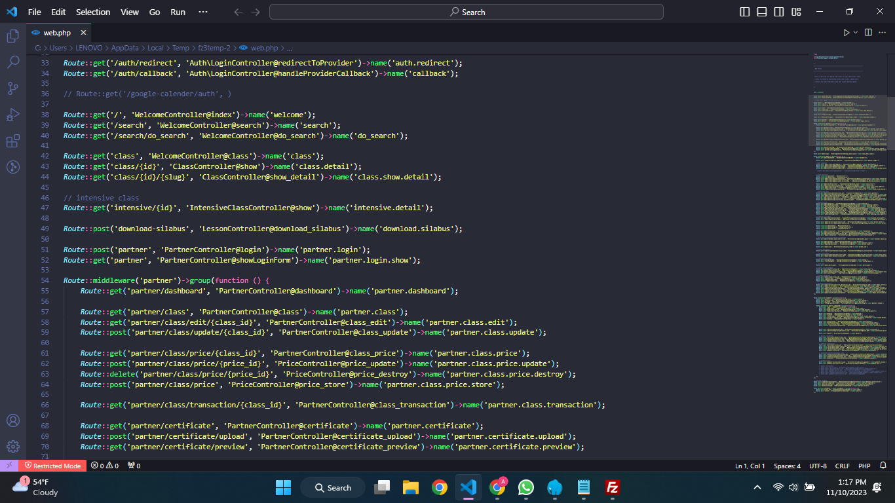Click the Split Editor Right icon
895x503 pixels.
click(x=868, y=33)
